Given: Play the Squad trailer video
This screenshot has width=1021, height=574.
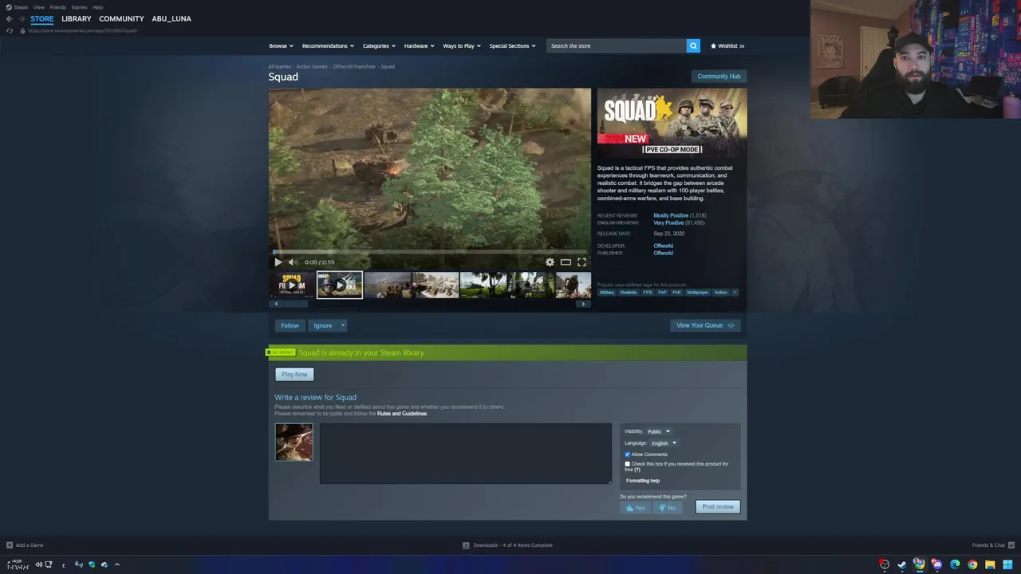Looking at the screenshot, I should (x=278, y=261).
